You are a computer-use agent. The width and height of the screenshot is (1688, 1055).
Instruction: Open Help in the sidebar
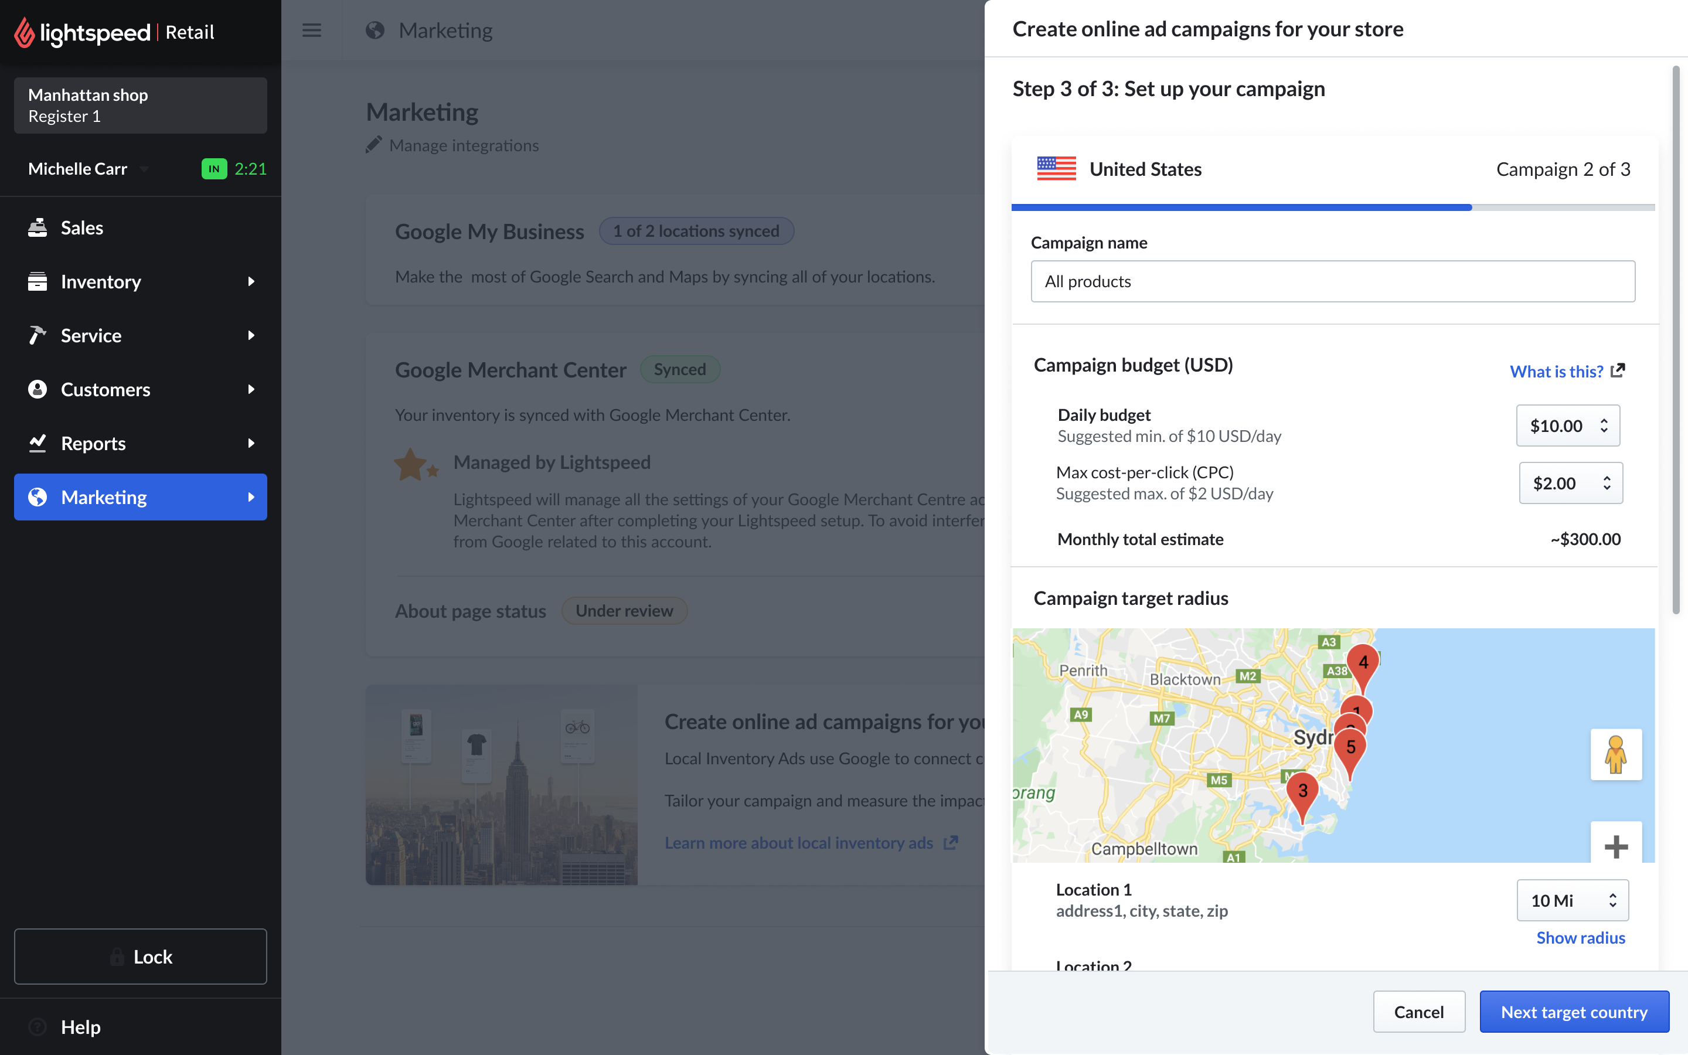click(140, 1026)
